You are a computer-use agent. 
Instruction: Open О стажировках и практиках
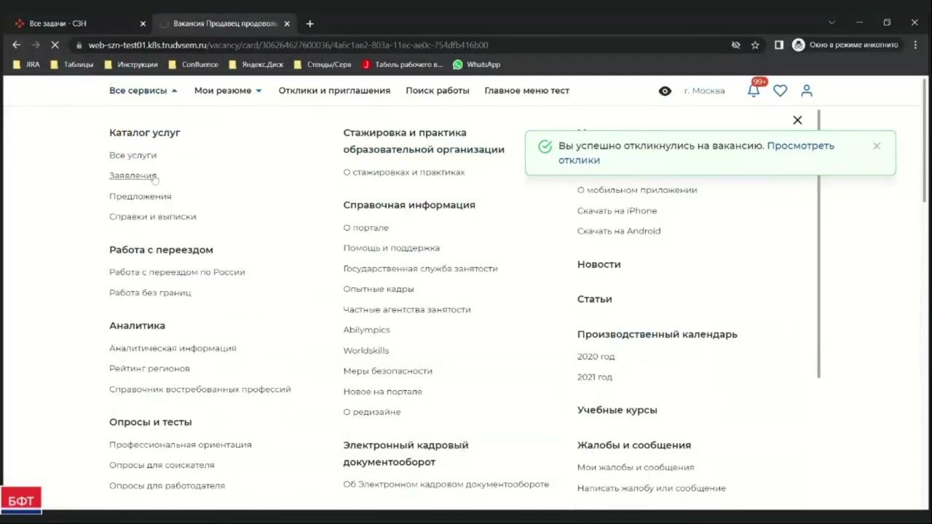click(x=404, y=172)
